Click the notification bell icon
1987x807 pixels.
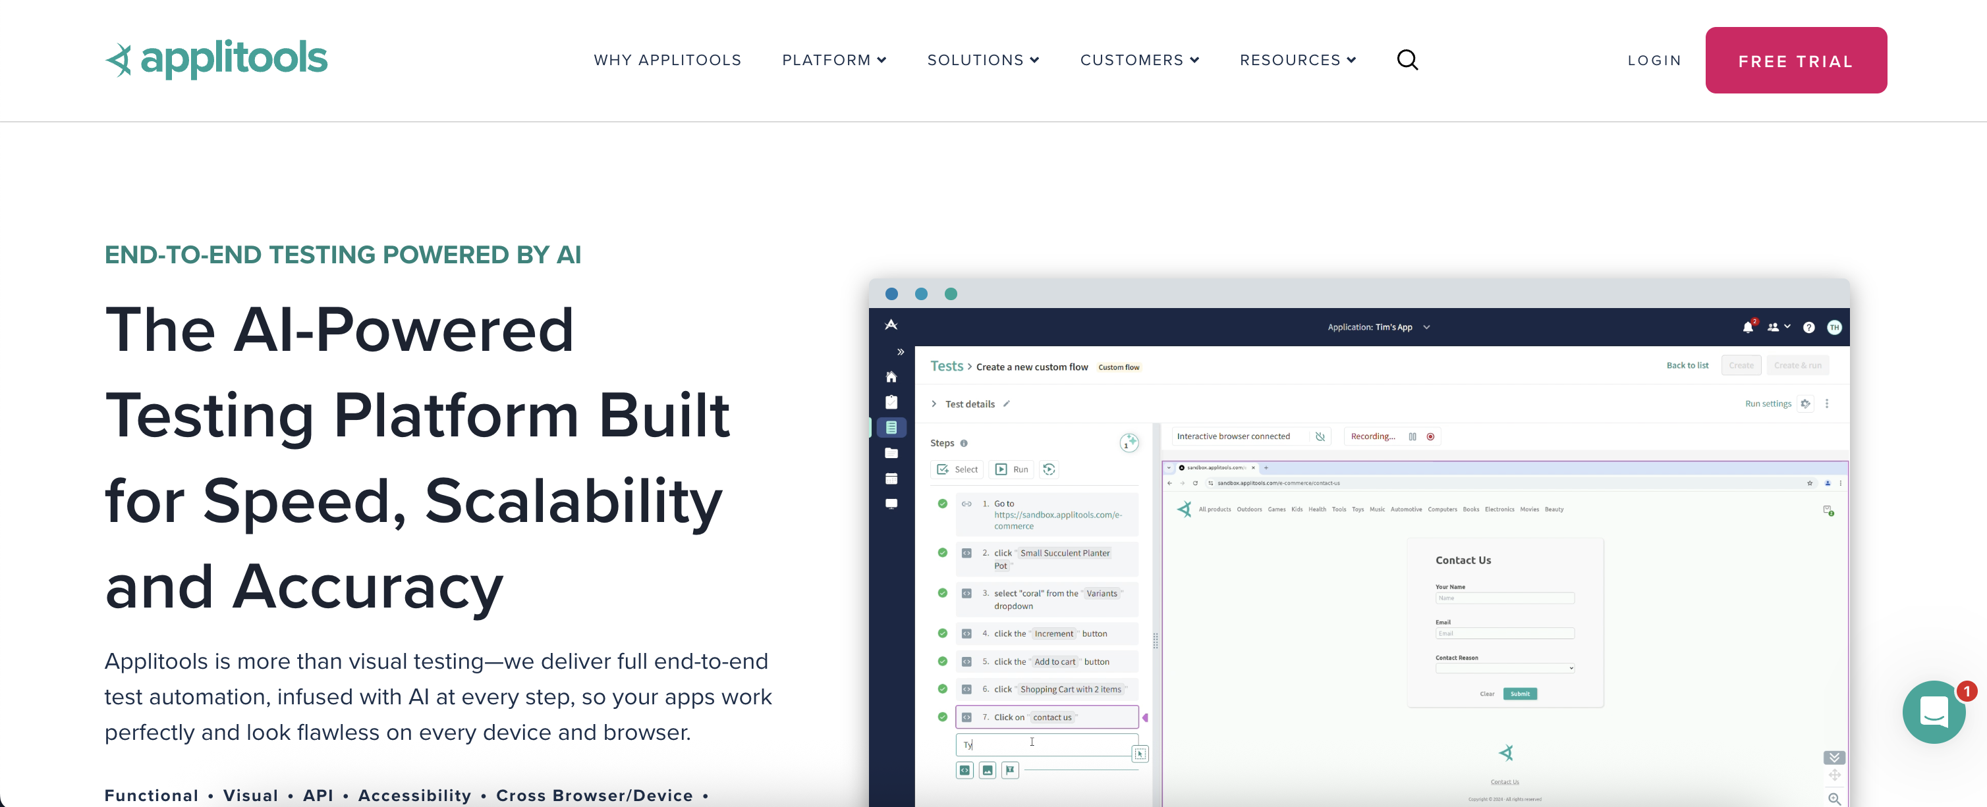click(1747, 328)
